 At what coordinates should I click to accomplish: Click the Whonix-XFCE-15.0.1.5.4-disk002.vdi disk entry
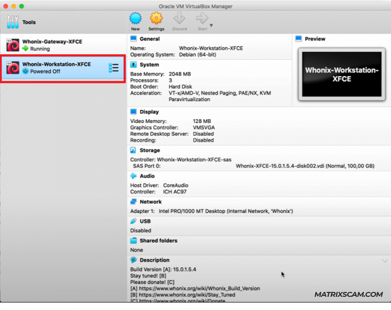(x=305, y=166)
